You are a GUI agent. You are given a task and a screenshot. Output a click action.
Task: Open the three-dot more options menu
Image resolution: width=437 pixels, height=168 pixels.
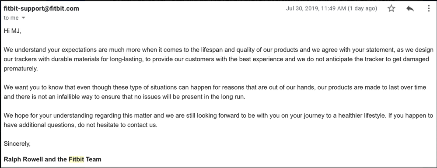429,8
